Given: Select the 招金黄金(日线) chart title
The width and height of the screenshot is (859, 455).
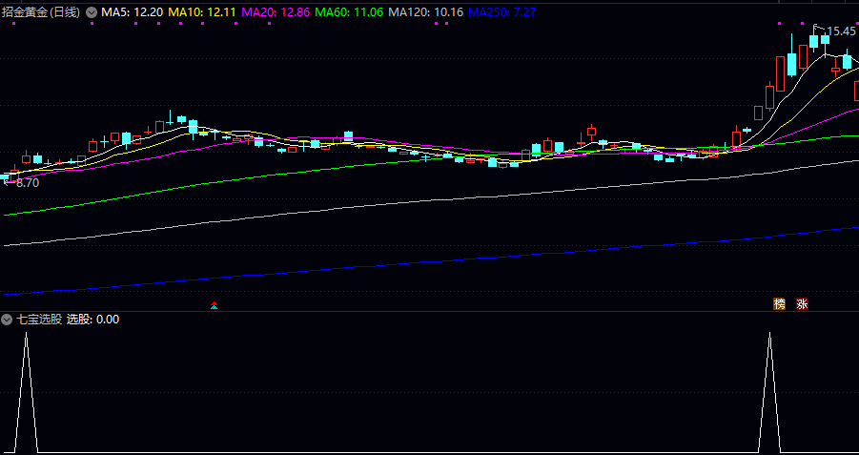Looking at the screenshot, I should pos(41,12).
